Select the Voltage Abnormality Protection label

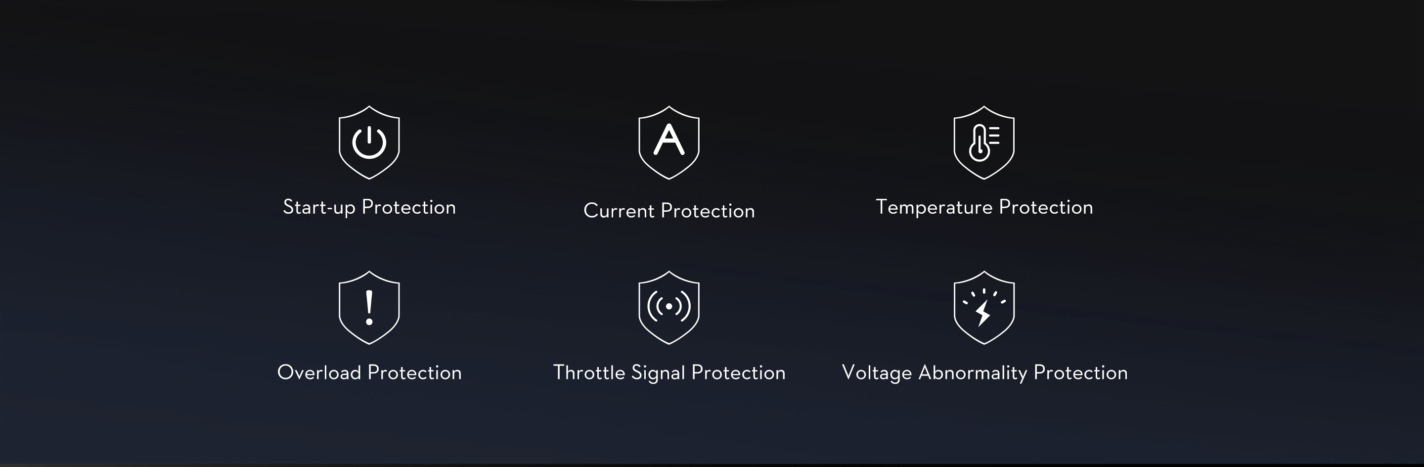[984, 373]
